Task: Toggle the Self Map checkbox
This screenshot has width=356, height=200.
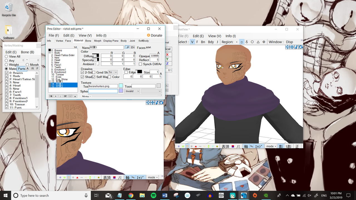Action: point(94,77)
